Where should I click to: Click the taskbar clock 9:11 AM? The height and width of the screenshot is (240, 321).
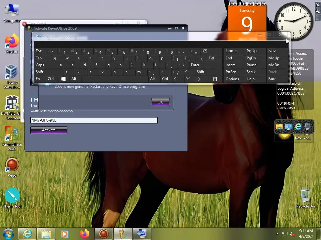tap(306, 231)
